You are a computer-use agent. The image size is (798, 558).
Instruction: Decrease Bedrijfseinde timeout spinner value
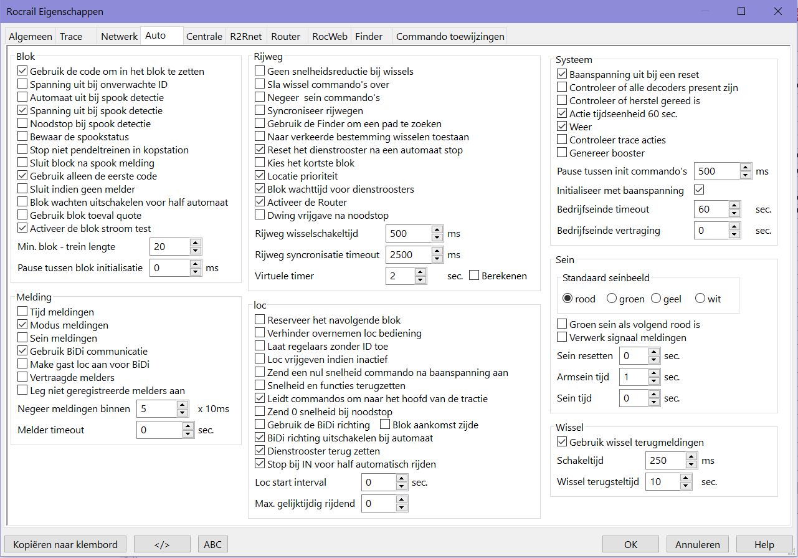(734, 213)
